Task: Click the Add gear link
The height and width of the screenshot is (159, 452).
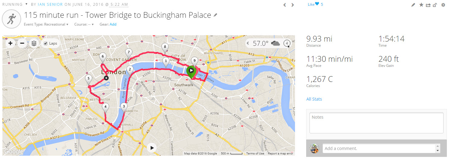Action: pos(113,24)
